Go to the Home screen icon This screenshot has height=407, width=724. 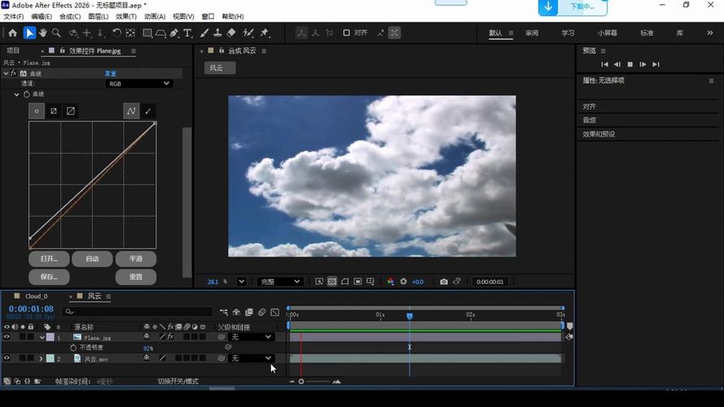point(12,33)
